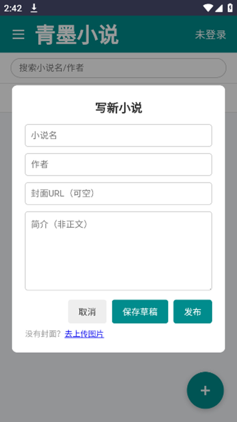Focus the 作者 input field
Image resolution: width=237 pixels, height=422 pixels.
tap(118, 165)
